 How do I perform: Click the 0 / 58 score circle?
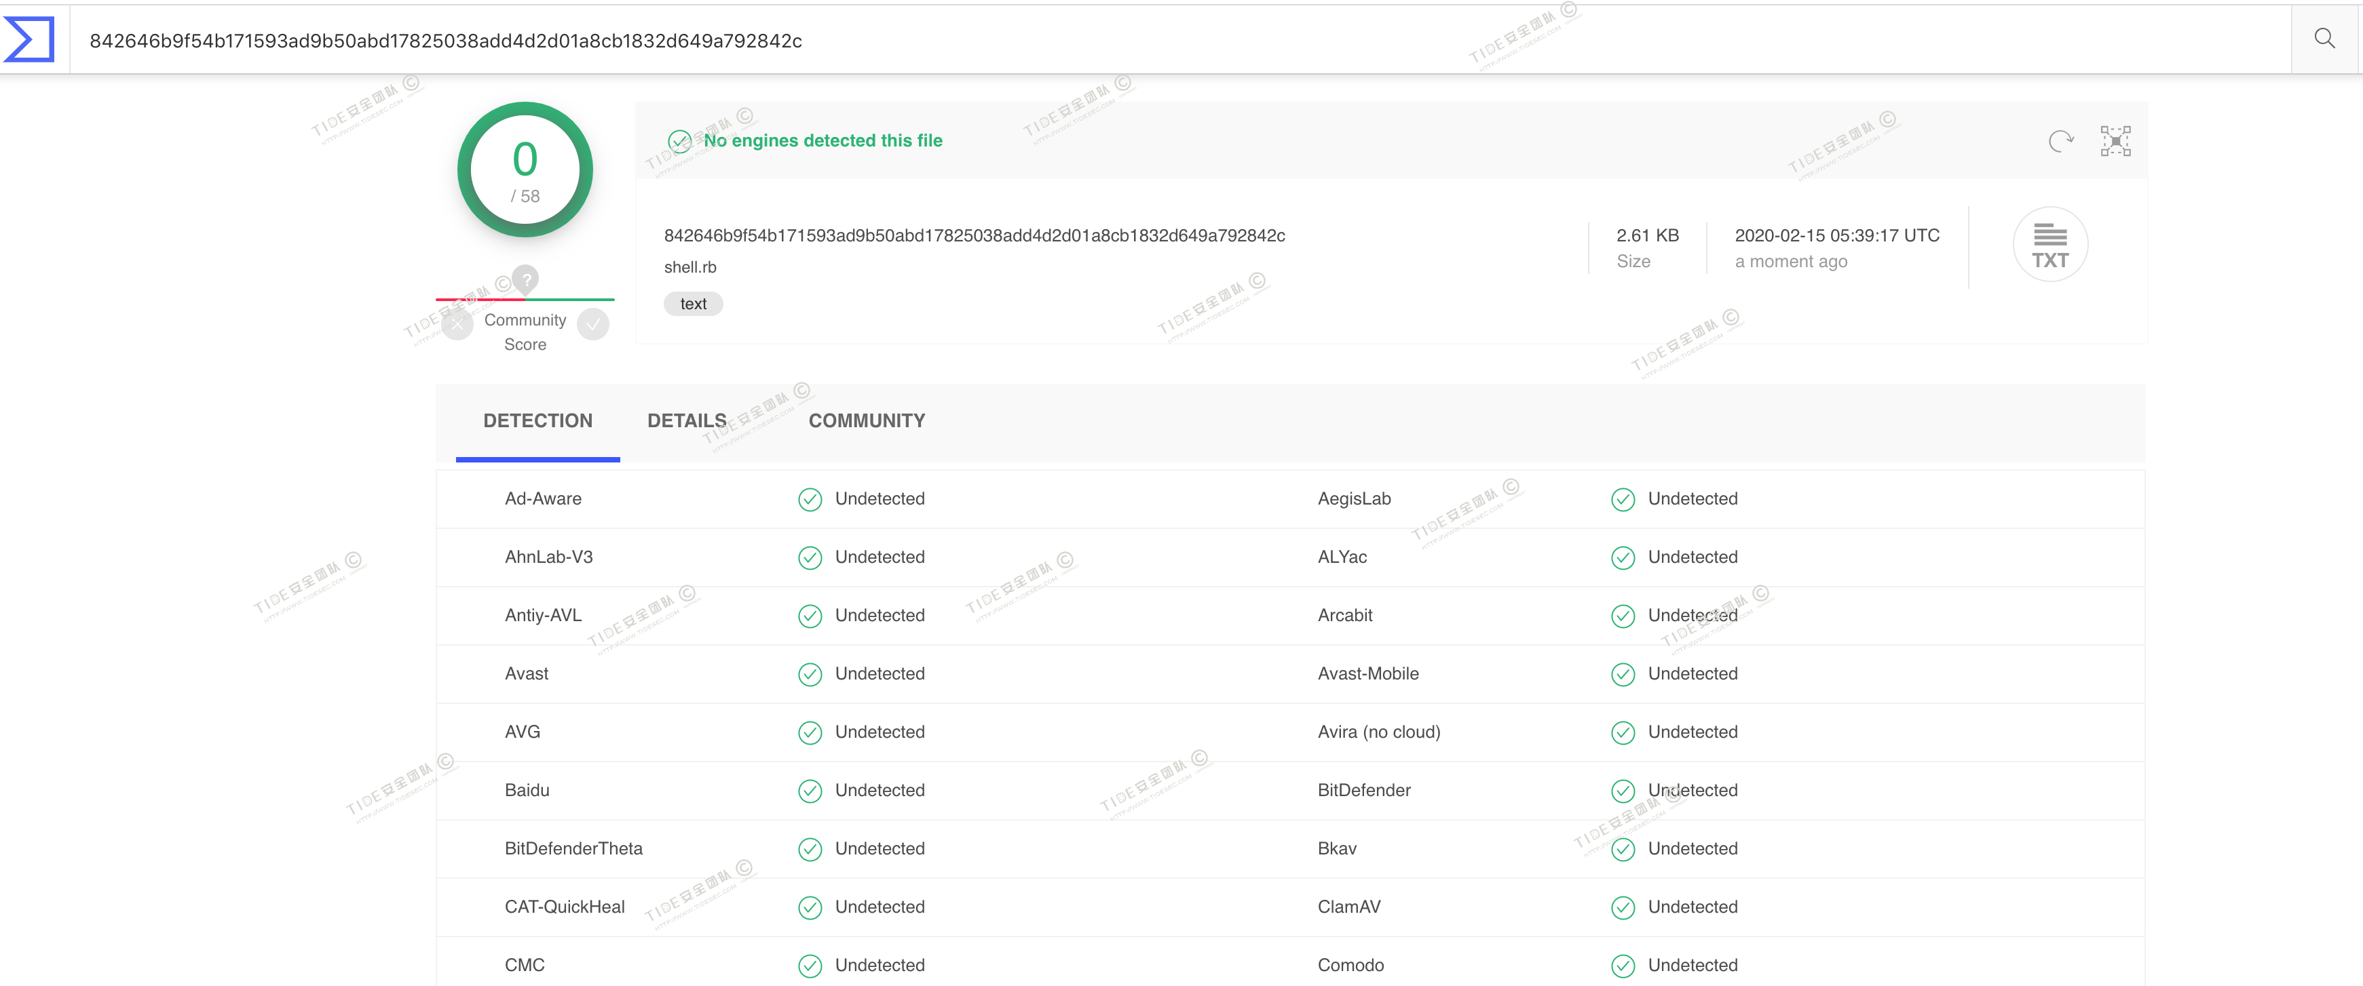[525, 170]
